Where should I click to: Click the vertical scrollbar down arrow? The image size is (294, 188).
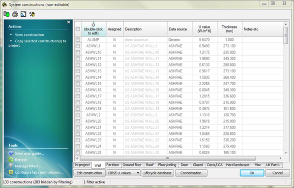(286, 153)
